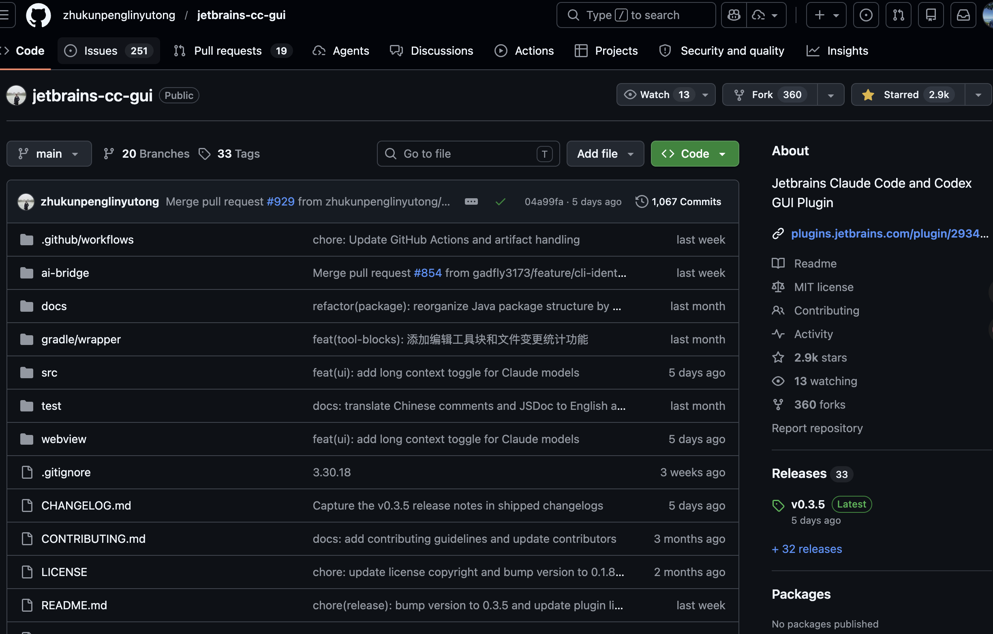Expand the Watch options dropdown arrow
993x634 pixels.
[x=706, y=95]
